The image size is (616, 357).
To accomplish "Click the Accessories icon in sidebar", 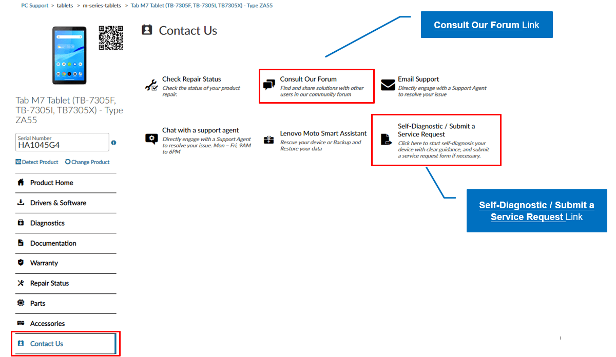I will point(21,323).
